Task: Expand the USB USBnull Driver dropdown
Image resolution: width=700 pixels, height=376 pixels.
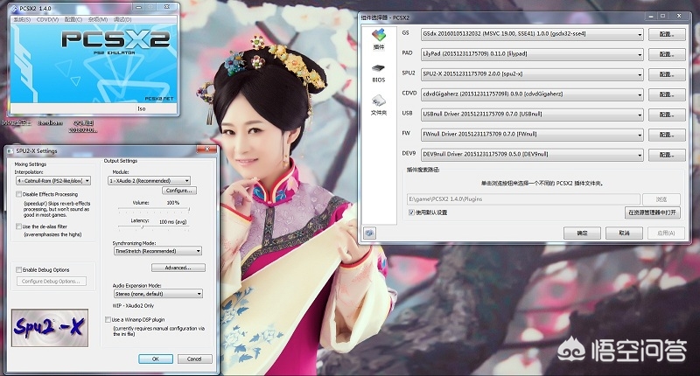Action: (532, 115)
